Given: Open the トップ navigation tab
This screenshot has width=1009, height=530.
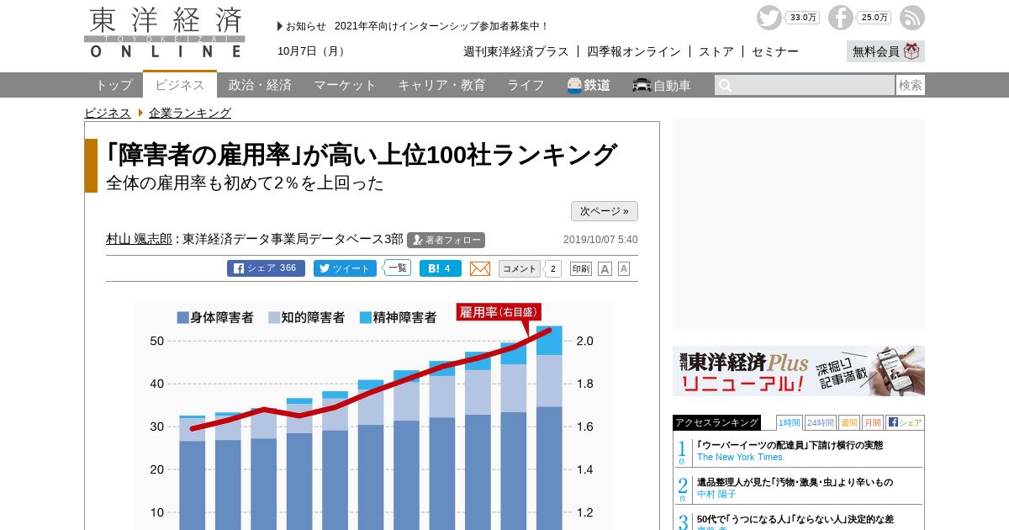Looking at the screenshot, I should click(114, 85).
